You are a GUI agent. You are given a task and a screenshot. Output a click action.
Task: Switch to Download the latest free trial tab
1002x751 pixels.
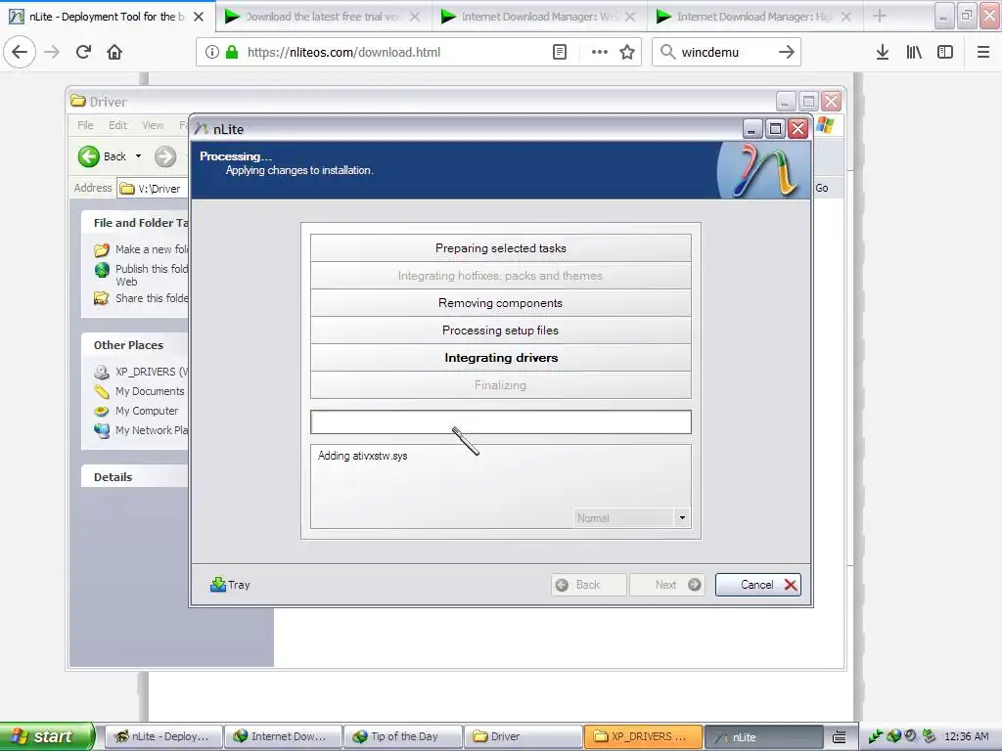pos(323,17)
